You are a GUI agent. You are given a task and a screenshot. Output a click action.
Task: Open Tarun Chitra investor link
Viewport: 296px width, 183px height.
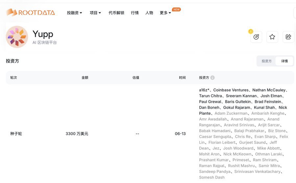210,96
